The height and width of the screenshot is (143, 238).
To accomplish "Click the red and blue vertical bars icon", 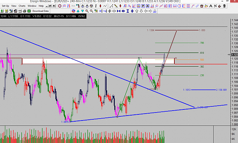I will click(x=69, y=6).
